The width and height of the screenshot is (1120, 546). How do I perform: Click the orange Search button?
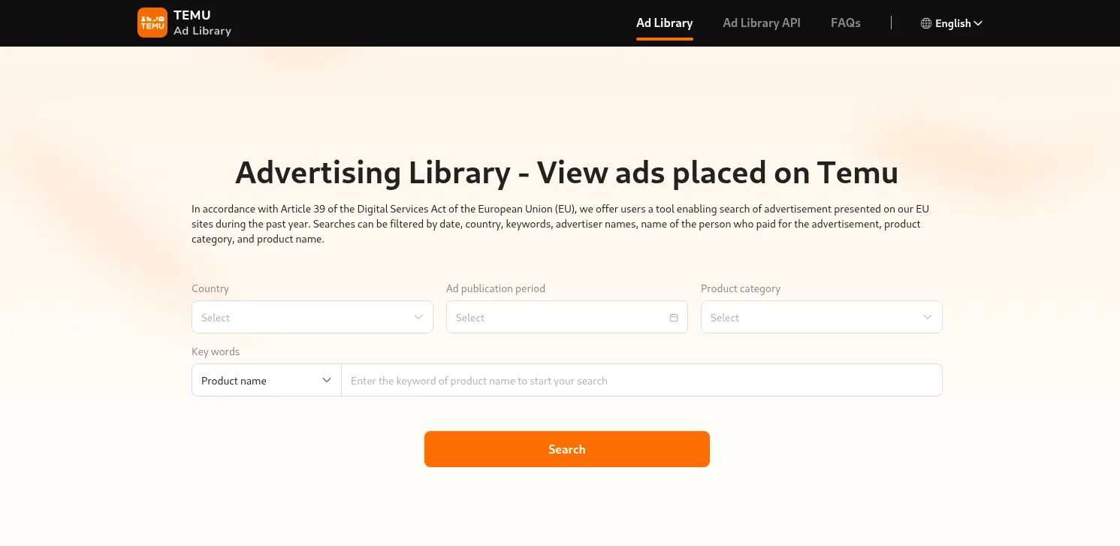click(x=567, y=449)
